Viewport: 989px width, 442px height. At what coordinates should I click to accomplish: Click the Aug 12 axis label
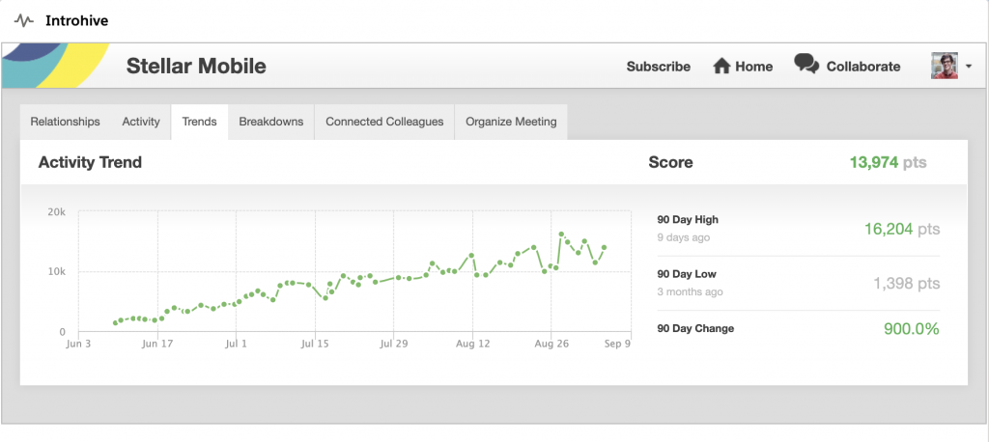coord(472,345)
